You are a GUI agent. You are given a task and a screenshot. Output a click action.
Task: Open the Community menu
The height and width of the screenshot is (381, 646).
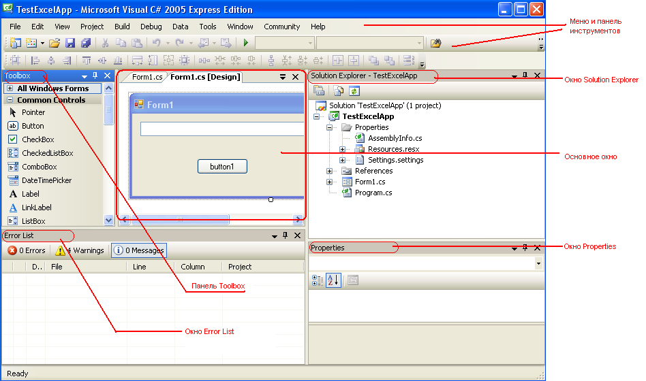point(282,27)
